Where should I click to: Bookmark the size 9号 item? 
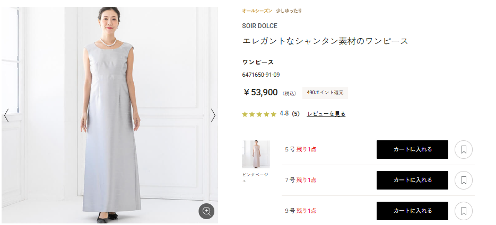(464, 211)
